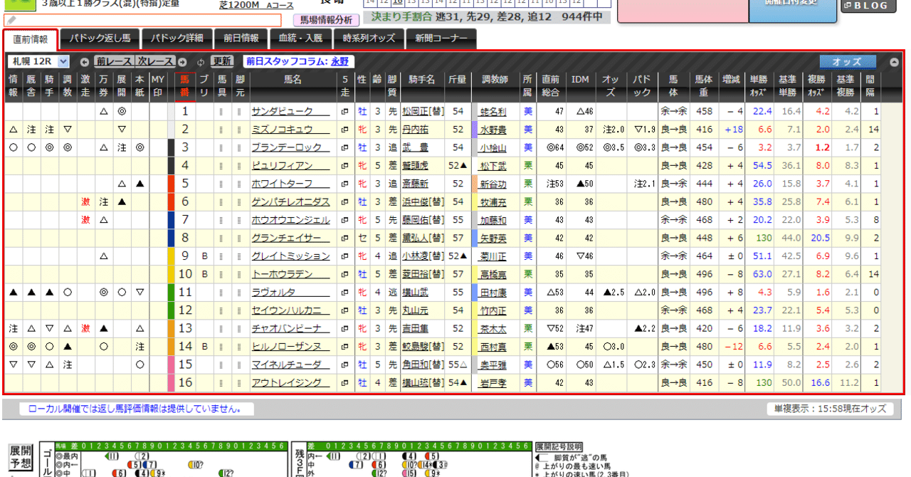Click the external link icon inside BLOG button
The image size is (911, 477).
(846, 6)
